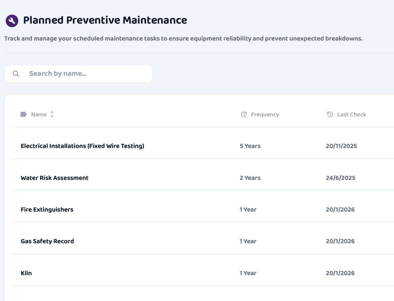394x301 pixels.
Task: Click the history icon beside Last Check header
Action: coord(330,114)
